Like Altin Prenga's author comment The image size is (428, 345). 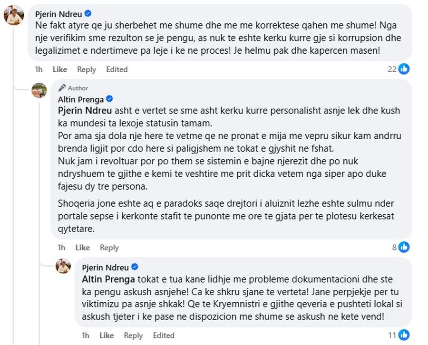pyautogui.click(x=82, y=248)
